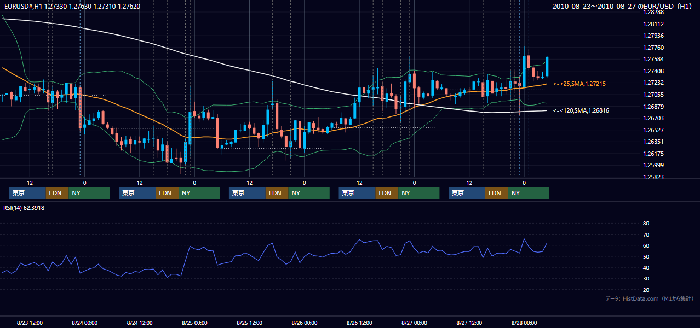
Task: Select the NY session block ending 8/25 00:00
Action: point(199,193)
